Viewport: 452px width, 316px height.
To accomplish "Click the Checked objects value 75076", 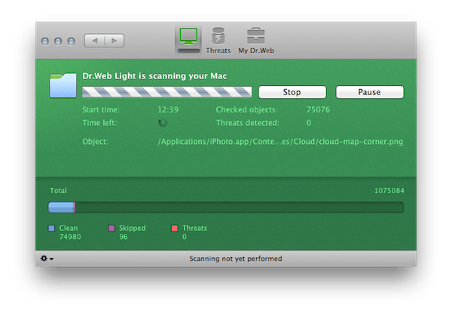I will 318,109.
